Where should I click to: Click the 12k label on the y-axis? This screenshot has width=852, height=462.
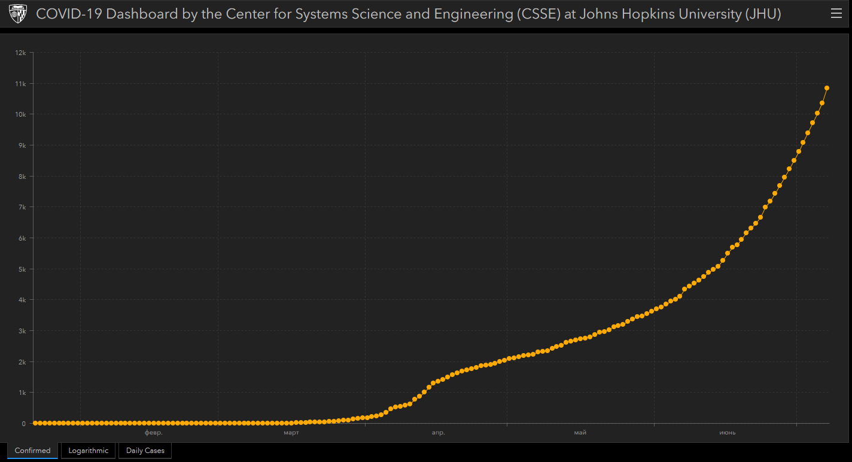coord(20,53)
